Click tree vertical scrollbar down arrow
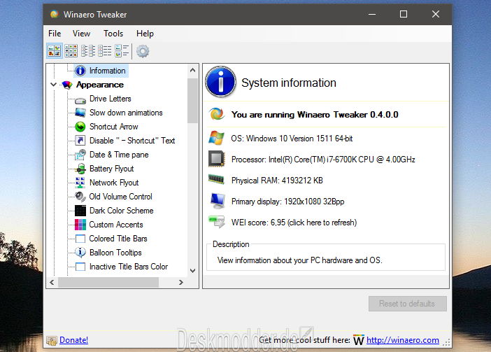Viewport: 491px width, 352px height. [192, 271]
